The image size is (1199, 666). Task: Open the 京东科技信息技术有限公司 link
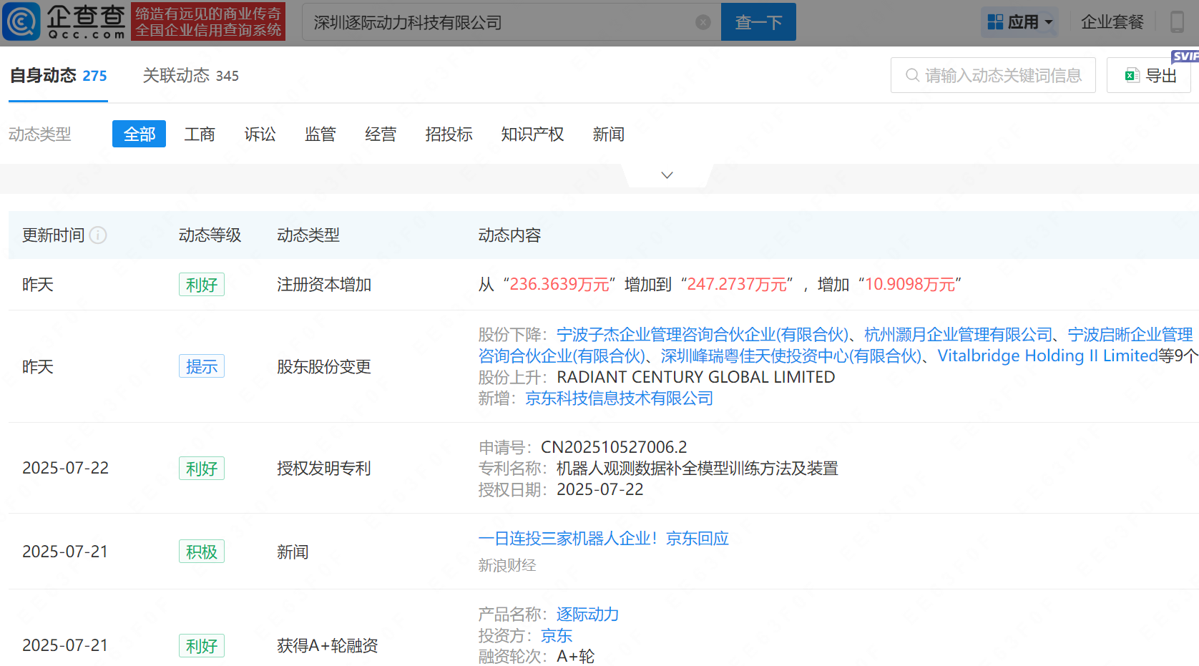point(618,398)
